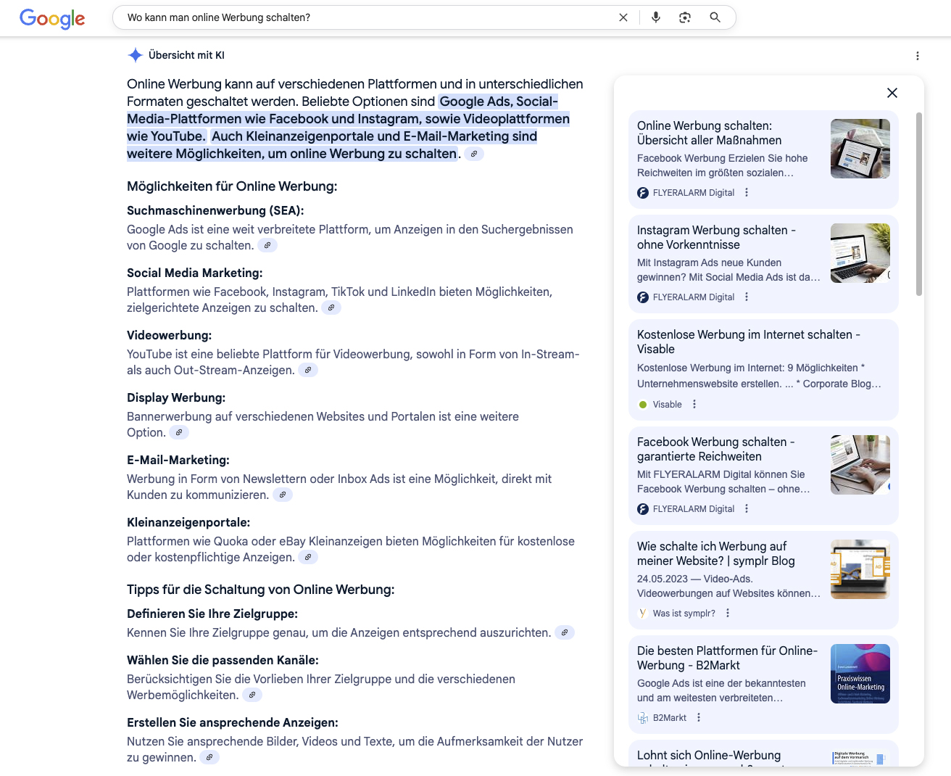Image resolution: width=951 pixels, height=776 pixels.
Task: Click the tablet thumbnail of the Übersicht aller Maßnahmen card
Action: 860,149
